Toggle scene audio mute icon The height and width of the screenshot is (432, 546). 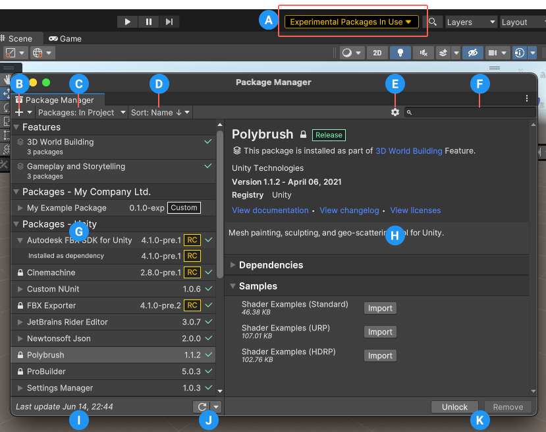(x=423, y=53)
